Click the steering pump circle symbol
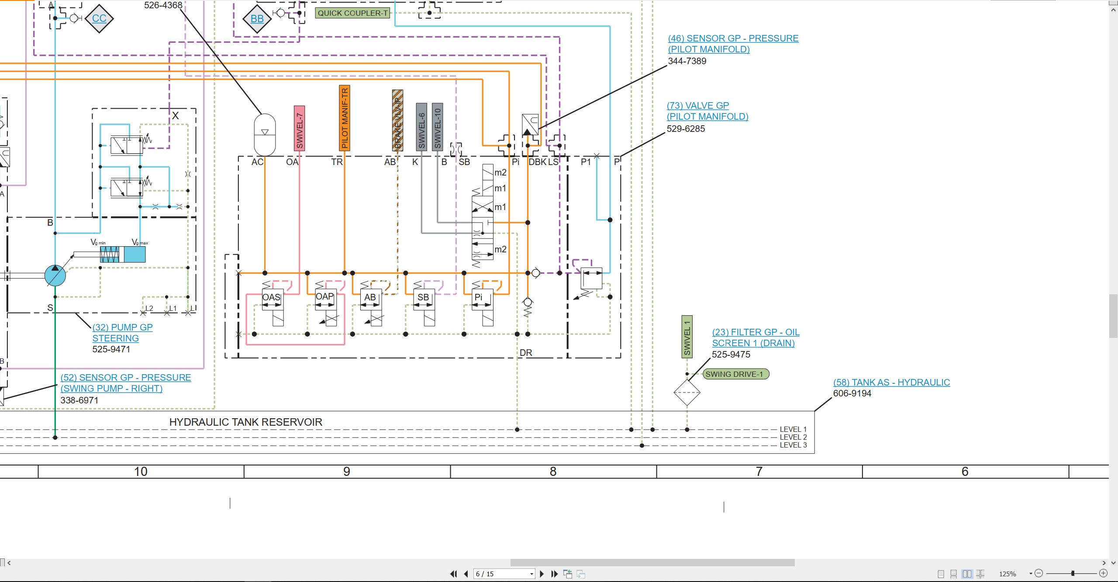The image size is (1118, 582). click(x=55, y=276)
